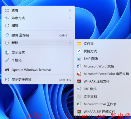131x119 pixels.
Task: Open the 排序方式 menu entry
Action: point(38,18)
